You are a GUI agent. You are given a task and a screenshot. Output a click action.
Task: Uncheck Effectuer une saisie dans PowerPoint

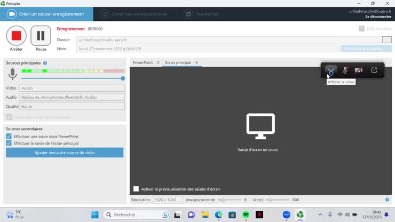coord(9,137)
